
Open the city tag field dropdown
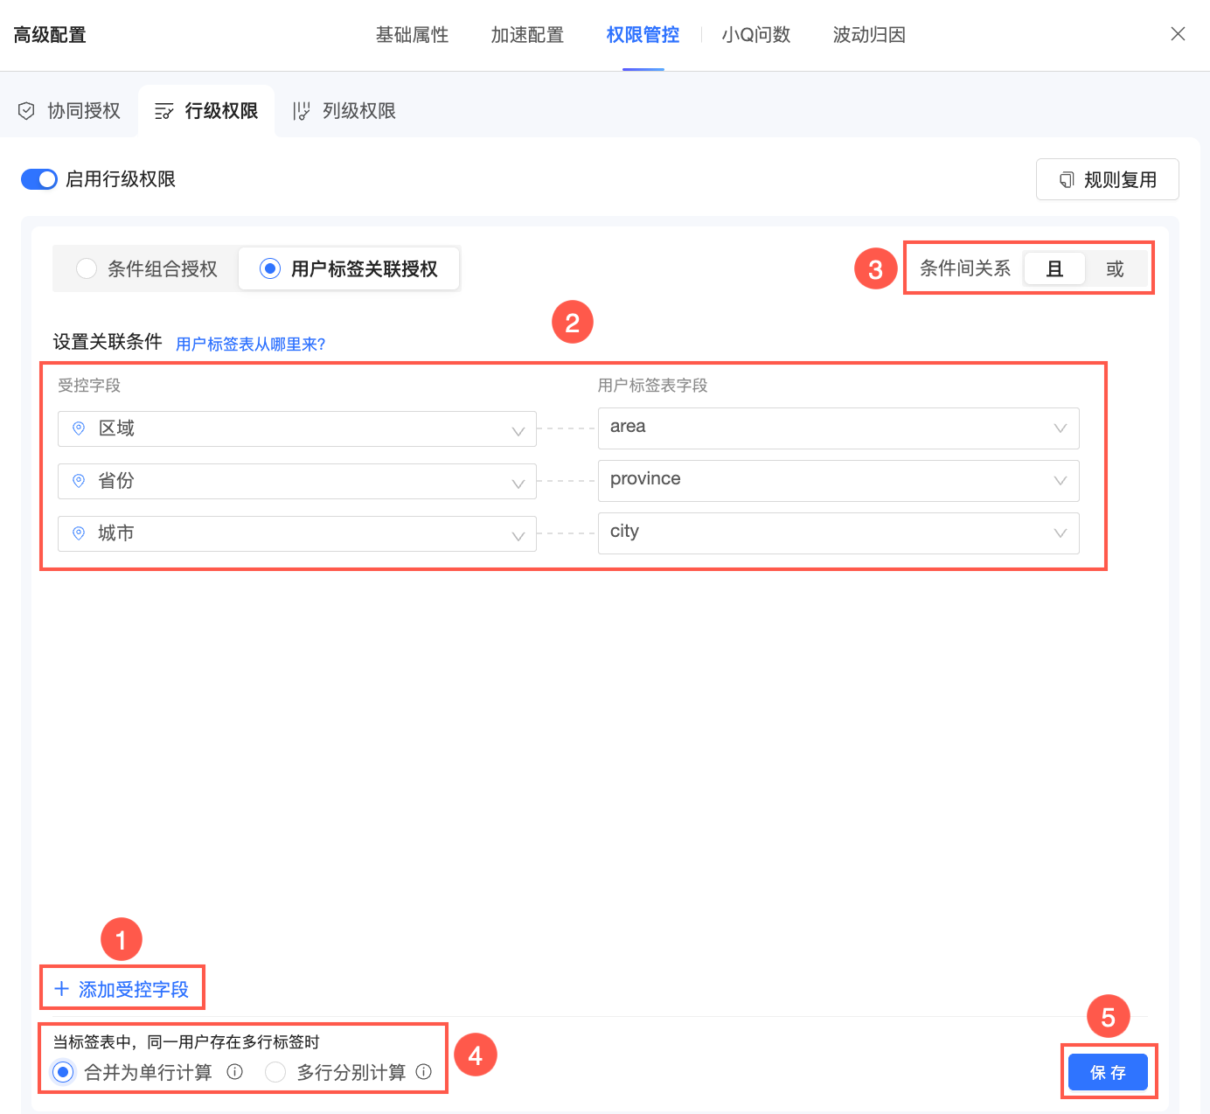coord(838,533)
